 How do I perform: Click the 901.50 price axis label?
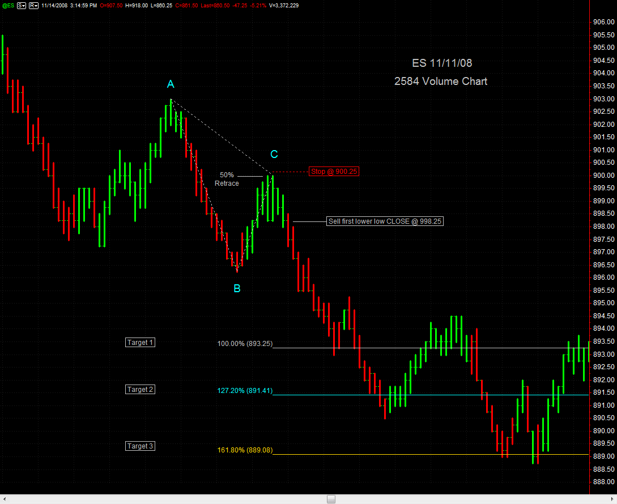(603, 137)
